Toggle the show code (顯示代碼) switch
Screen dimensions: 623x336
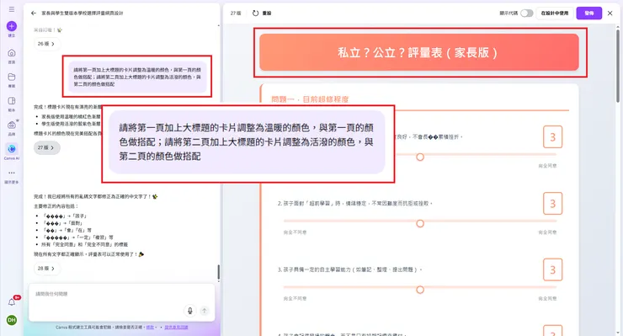[526, 13]
